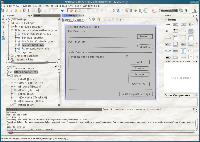Pick the File chooser component icon

pyautogui.click(x=183, y=43)
